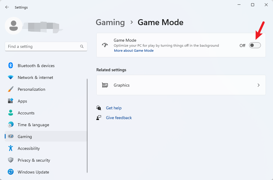
Task: Click the Personalization paintbrush icon
Action: [11, 89]
